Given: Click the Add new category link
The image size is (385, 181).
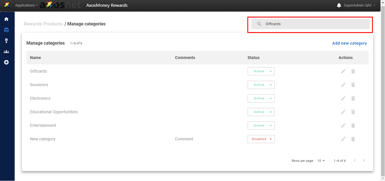Looking at the screenshot, I should pyautogui.click(x=349, y=43).
